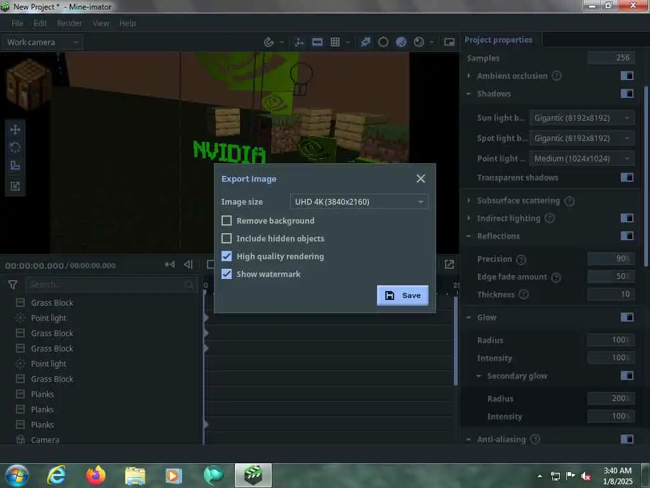Click the timeline expand icon
This screenshot has width=650, height=488.
[449, 265]
